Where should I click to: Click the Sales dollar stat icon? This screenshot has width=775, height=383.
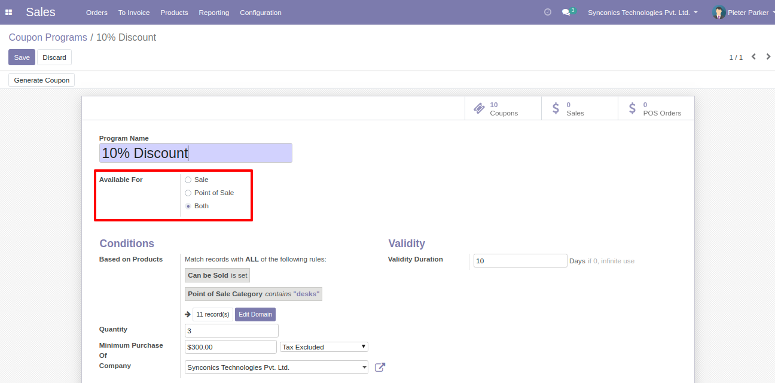[556, 108]
